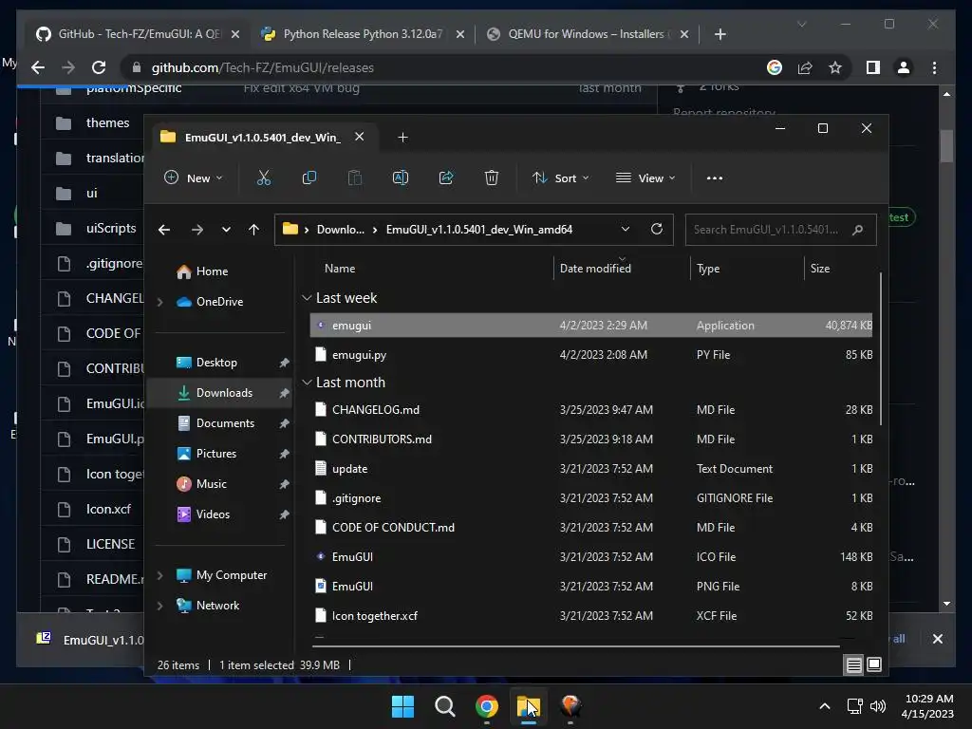Screen dimensions: 972x729
Task: Expand OneDrive in navigation pane
Action: [159, 302]
